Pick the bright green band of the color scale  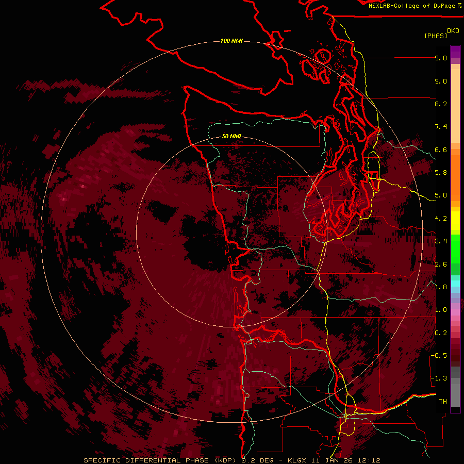[x=455, y=248]
